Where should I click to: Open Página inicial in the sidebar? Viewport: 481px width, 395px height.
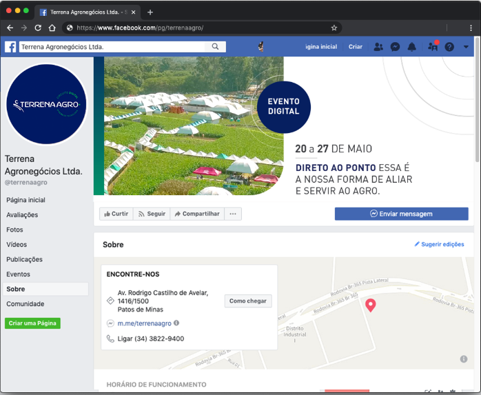pos(25,200)
